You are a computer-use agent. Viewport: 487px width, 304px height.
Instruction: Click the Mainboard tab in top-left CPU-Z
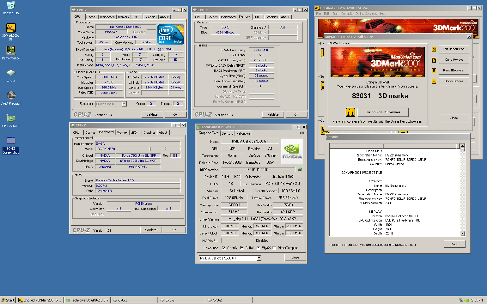pos(107,17)
